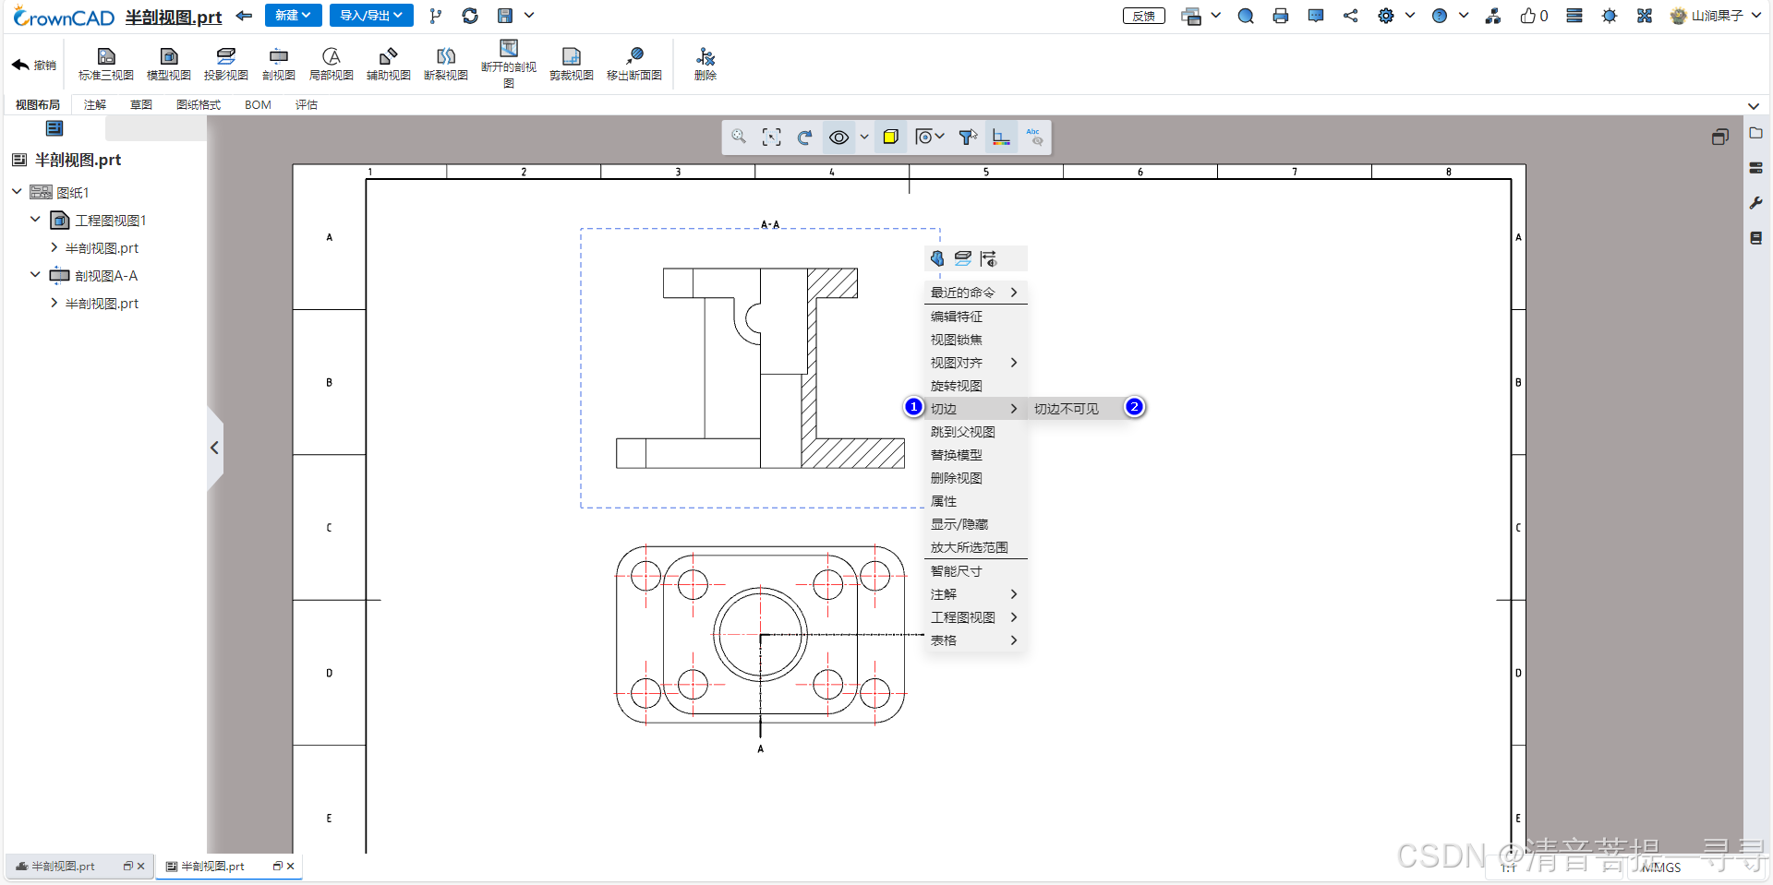Toggle the Abc annotation visibility icon

1034,137
